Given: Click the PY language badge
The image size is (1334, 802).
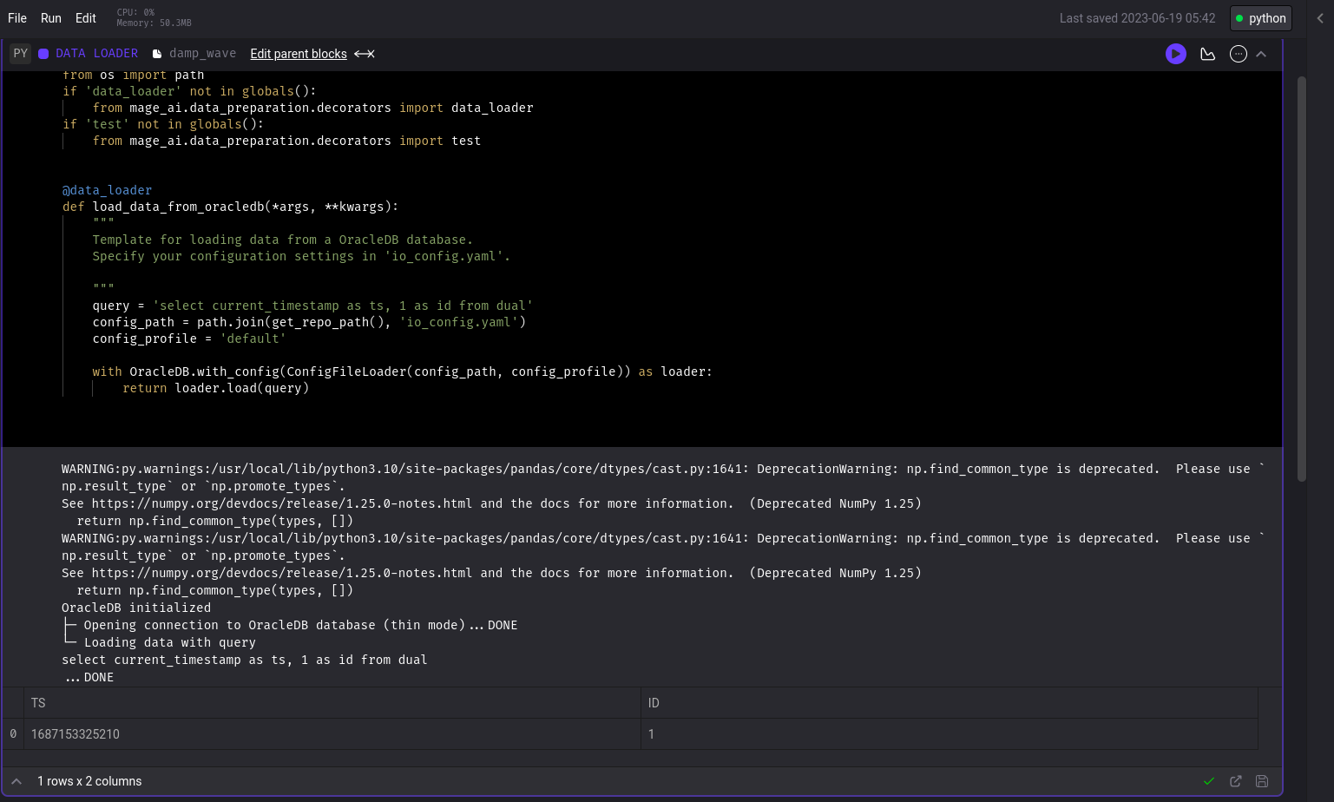Looking at the screenshot, I should tap(21, 54).
